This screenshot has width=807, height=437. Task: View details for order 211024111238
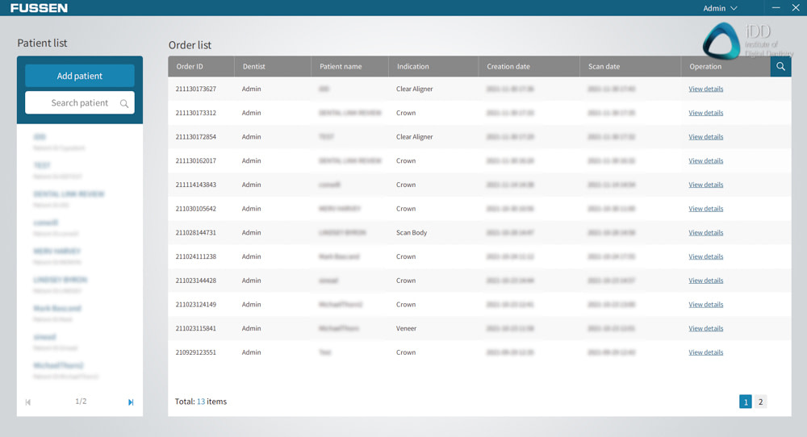705,256
